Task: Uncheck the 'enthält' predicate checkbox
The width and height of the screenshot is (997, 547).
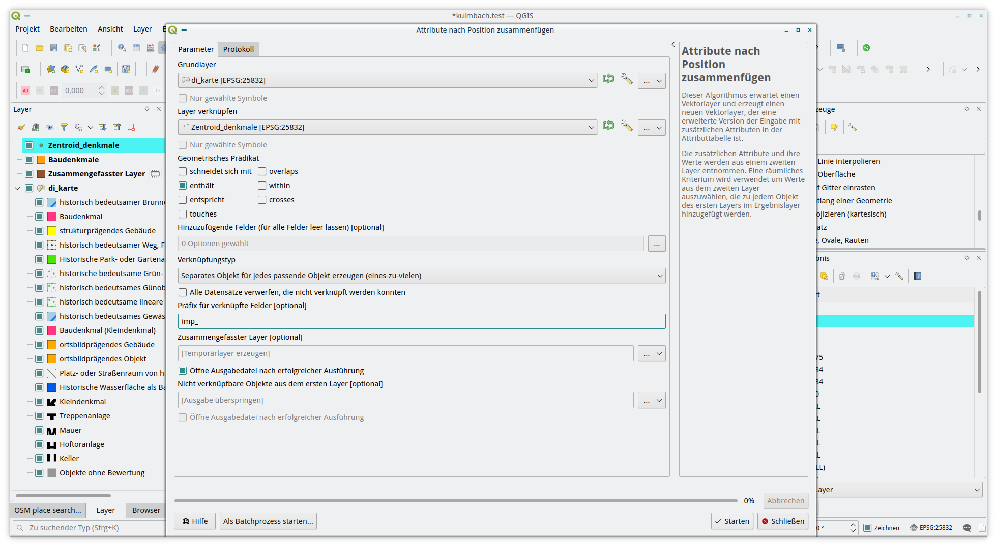Action: 183,186
